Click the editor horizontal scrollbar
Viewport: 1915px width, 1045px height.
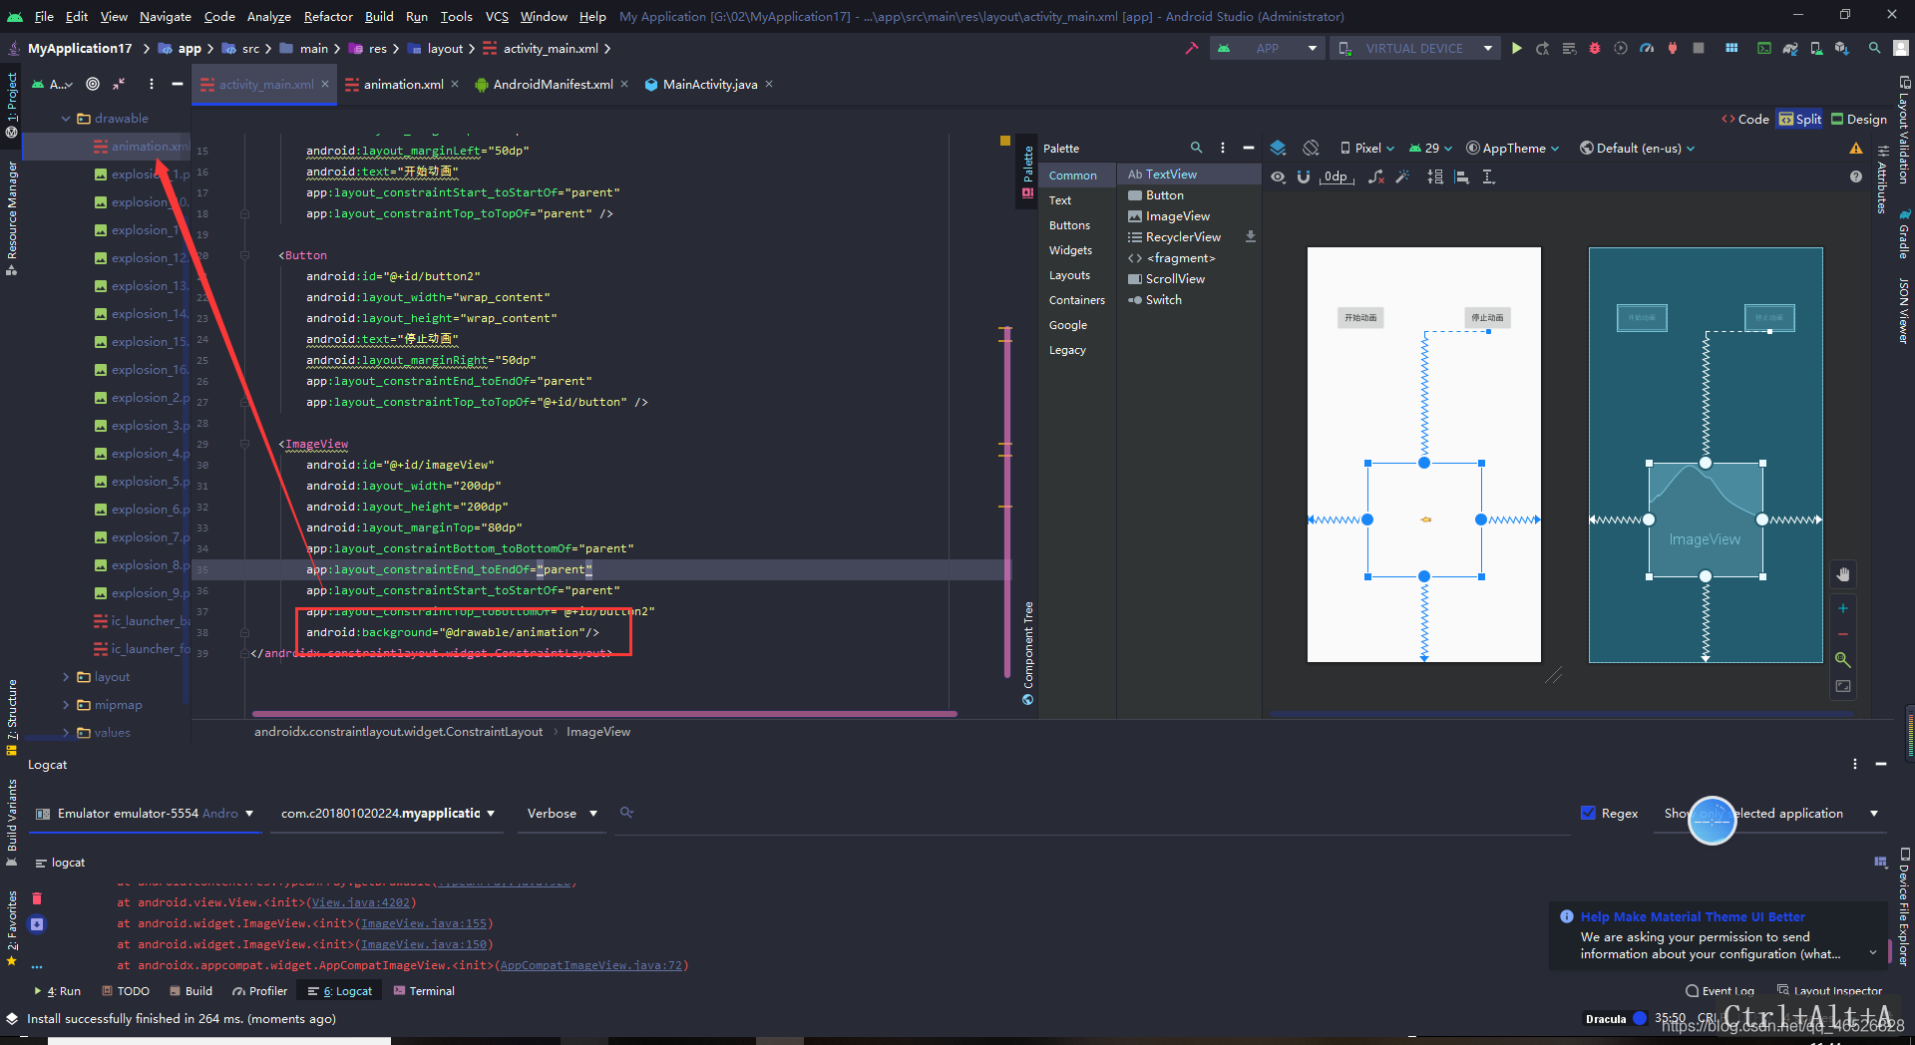604,714
